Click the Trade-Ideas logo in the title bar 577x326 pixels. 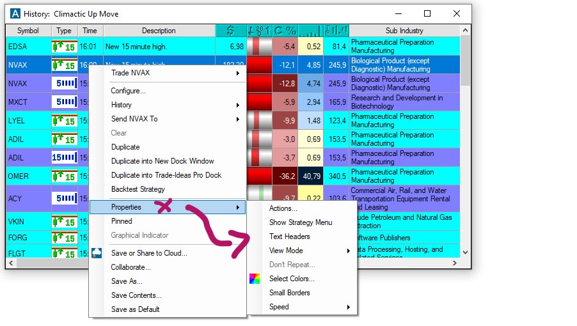pos(15,13)
